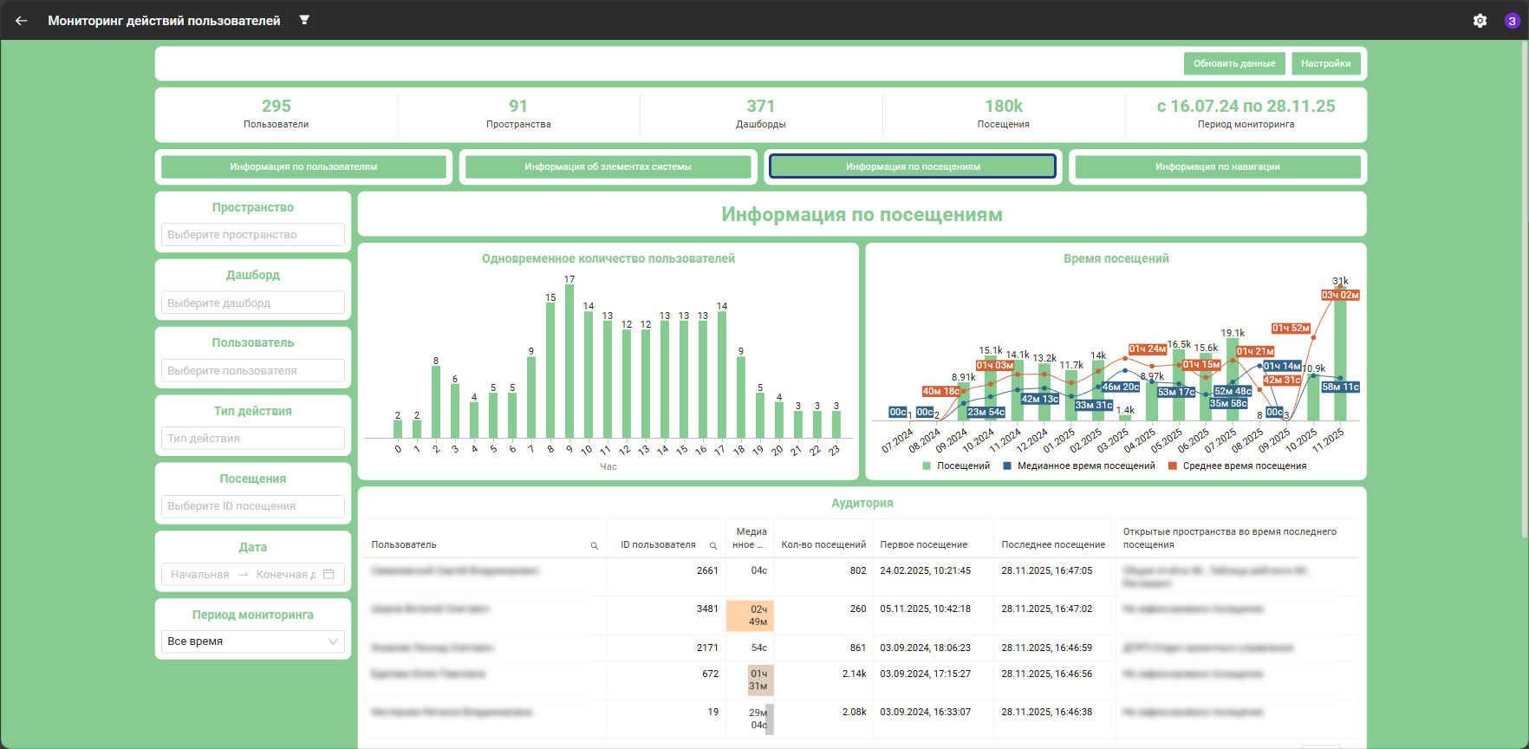1529x749 pixels.
Task: Open the Выберите пространство dropdown
Action: [253, 235]
